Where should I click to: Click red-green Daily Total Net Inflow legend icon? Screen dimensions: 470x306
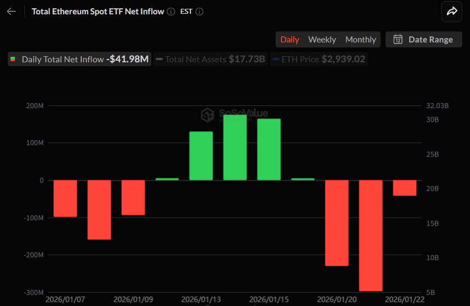(x=13, y=60)
